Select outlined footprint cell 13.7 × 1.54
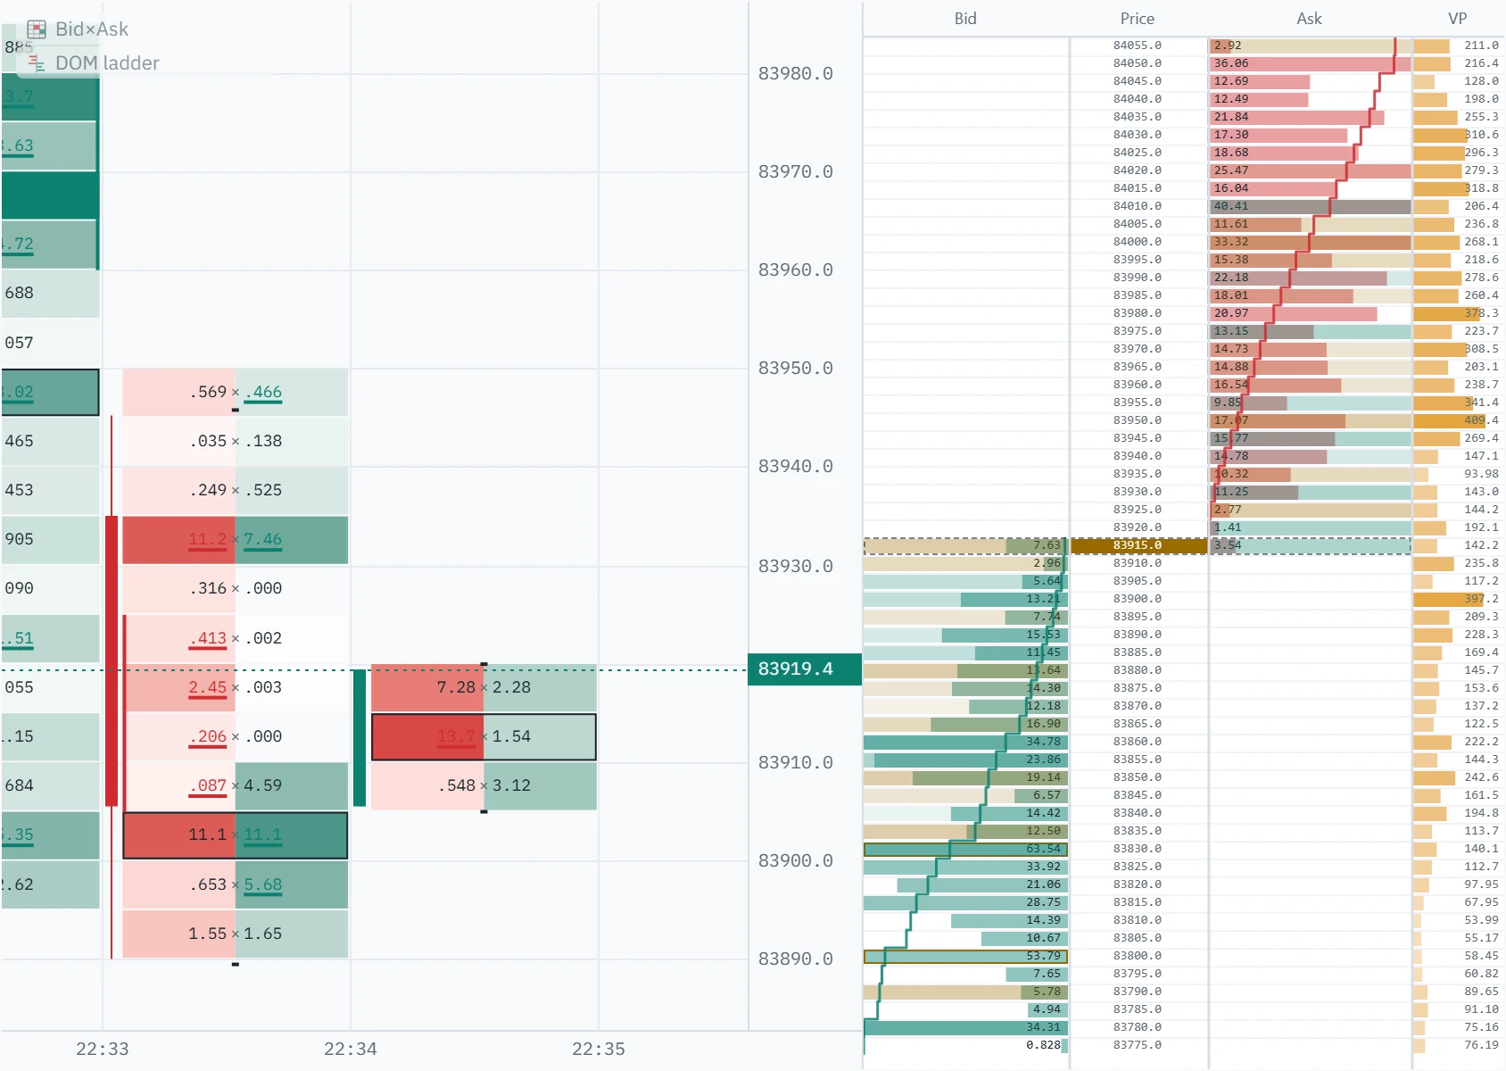 (484, 737)
